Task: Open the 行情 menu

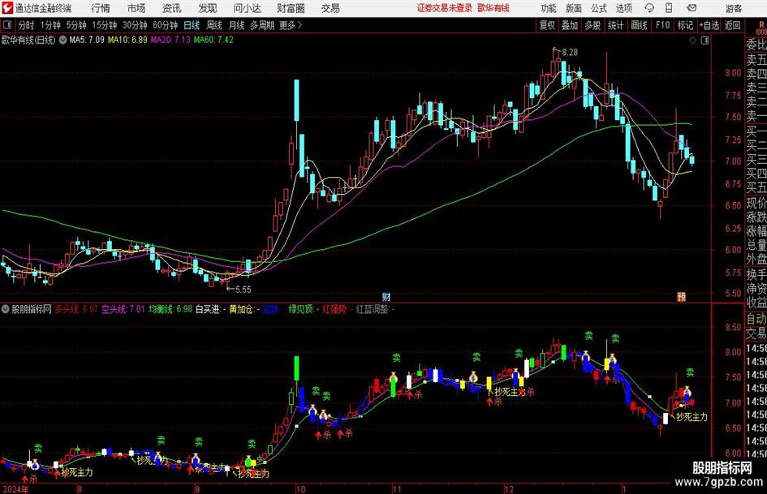Action: 101,8
